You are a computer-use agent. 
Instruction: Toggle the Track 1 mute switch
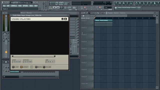point(93,25)
